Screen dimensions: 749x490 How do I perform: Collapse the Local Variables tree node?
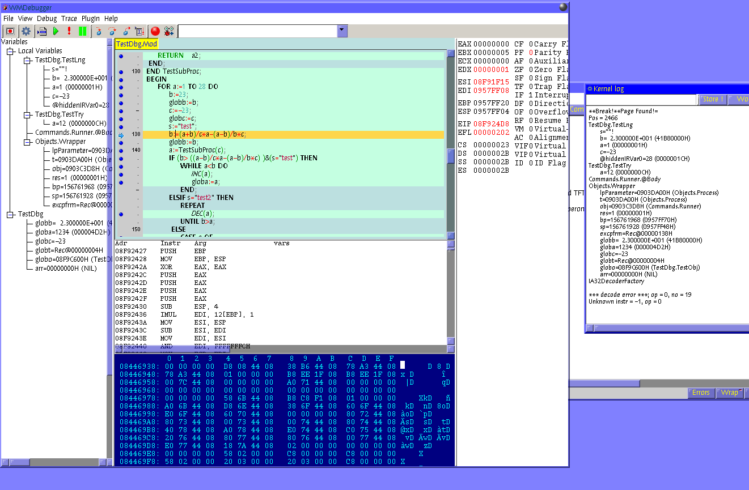click(x=11, y=52)
